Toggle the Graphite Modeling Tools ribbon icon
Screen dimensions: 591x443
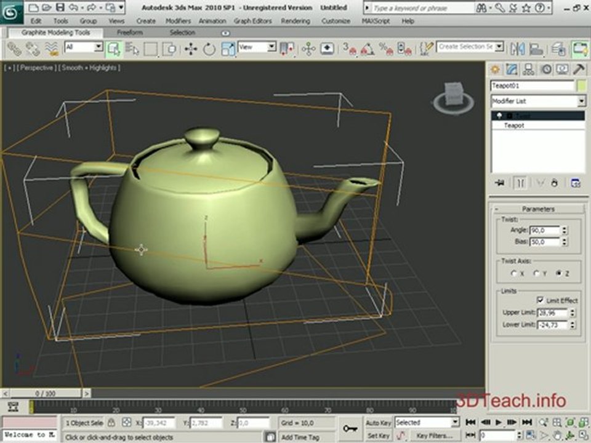(580, 49)
